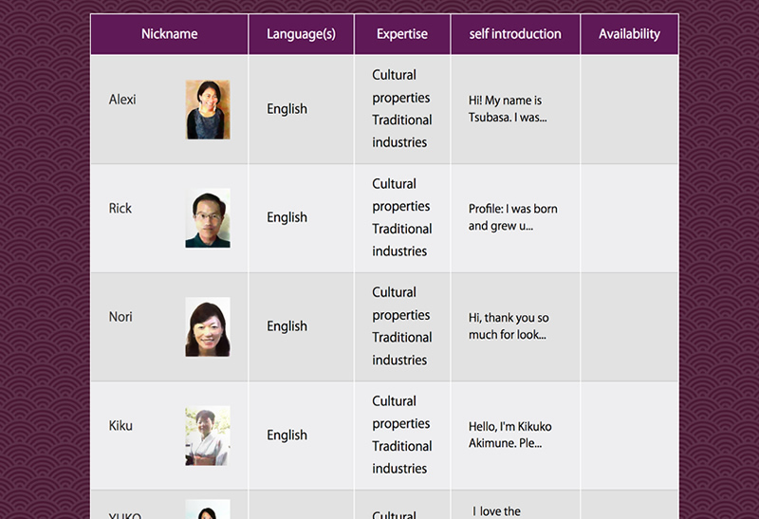Expand intro 'Hi, thank you so much'
759x519 pixels.
tap(509, 326)
